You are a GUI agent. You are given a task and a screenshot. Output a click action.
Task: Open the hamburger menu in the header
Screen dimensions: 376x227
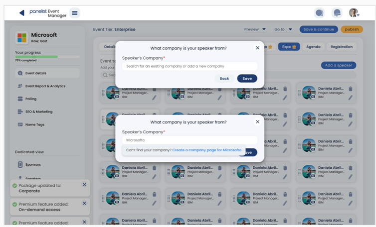(75, 13)
